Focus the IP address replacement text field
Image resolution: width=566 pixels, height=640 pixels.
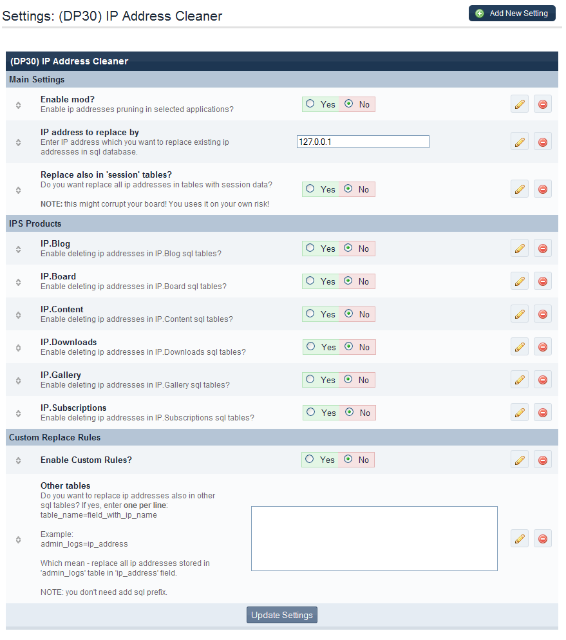[363, 142]
